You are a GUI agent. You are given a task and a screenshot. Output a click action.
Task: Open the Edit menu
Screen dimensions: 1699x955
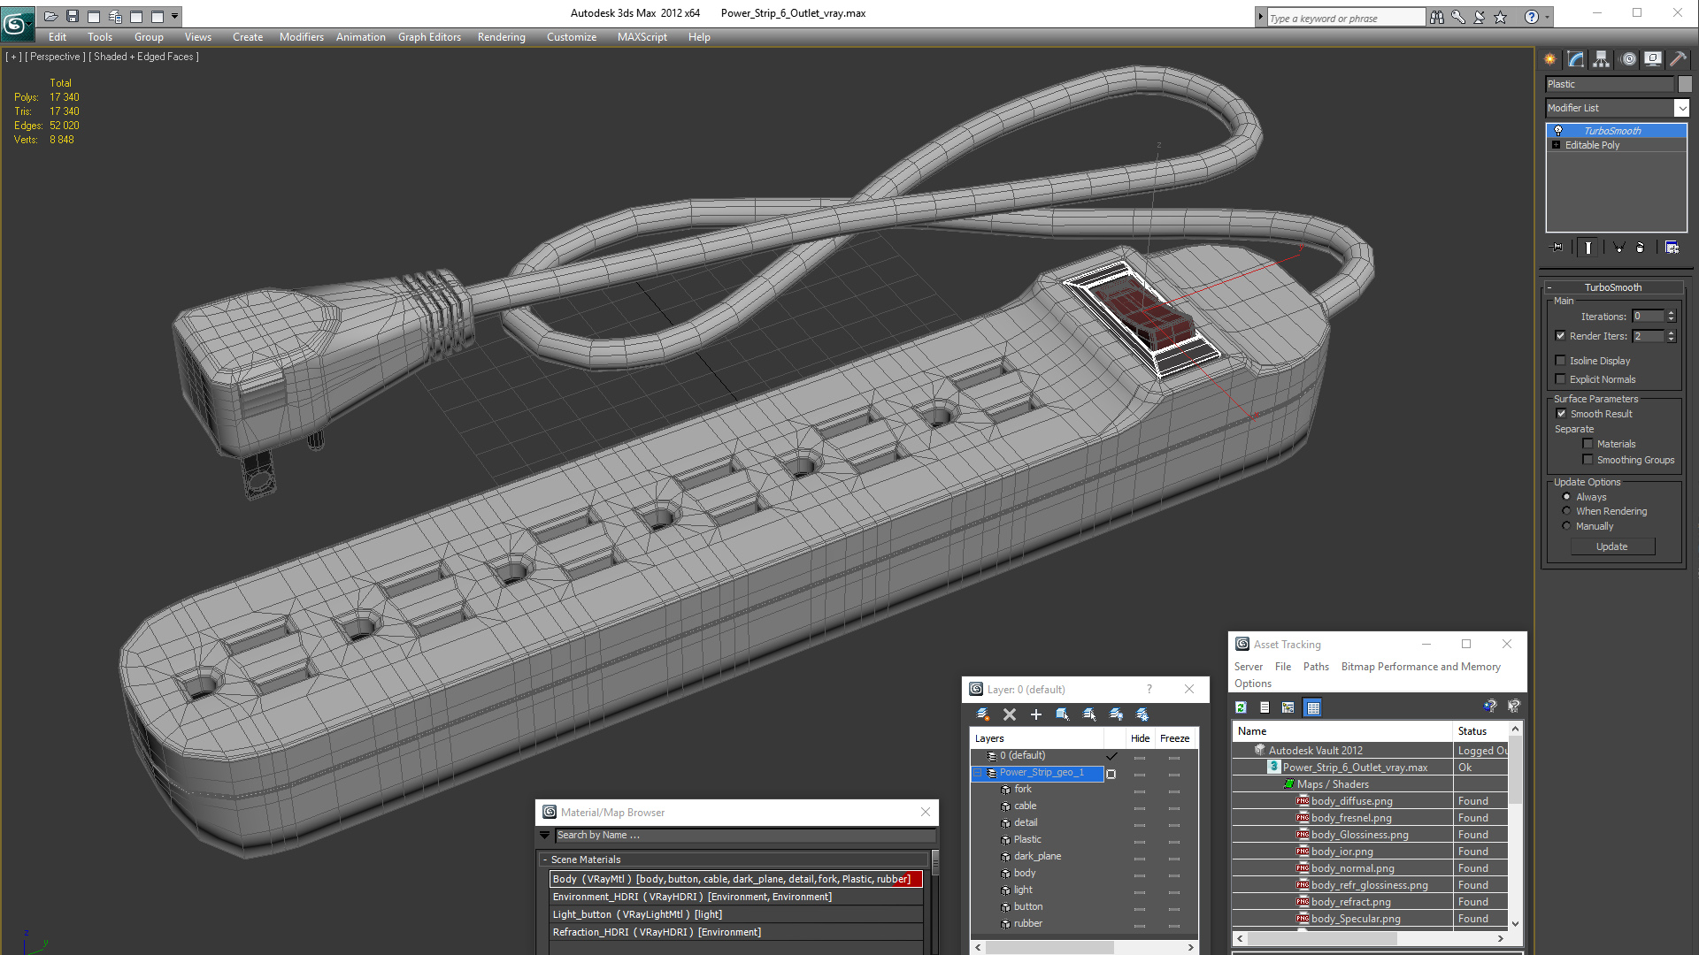point(58,37)
